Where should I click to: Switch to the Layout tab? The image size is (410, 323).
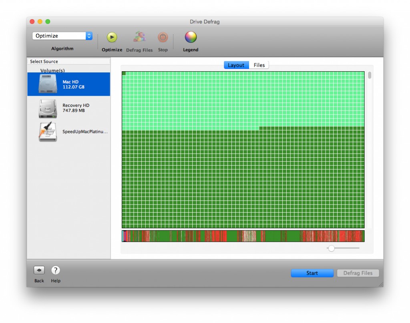pyautogui.click(x=236, y=65)
